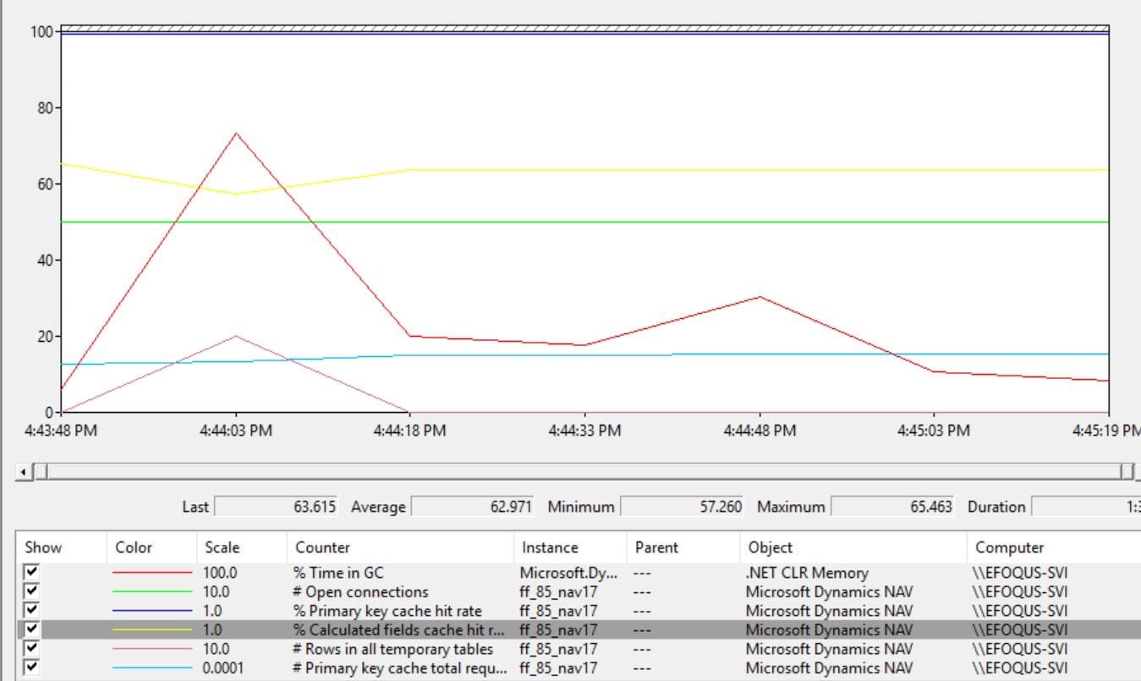Click the blue color line for Primary key cache hit rate
Screen dimensions: 1141x681
(x=152, y=611)
